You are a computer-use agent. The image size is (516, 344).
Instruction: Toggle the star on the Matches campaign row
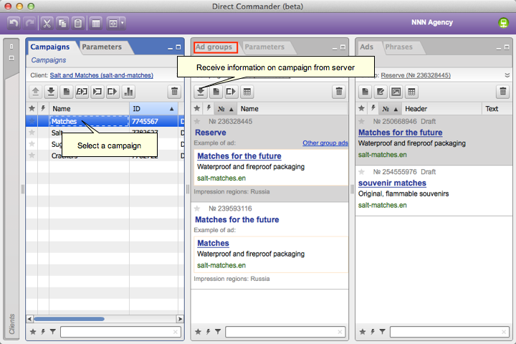pyautogui.click(x=32, y=121)
